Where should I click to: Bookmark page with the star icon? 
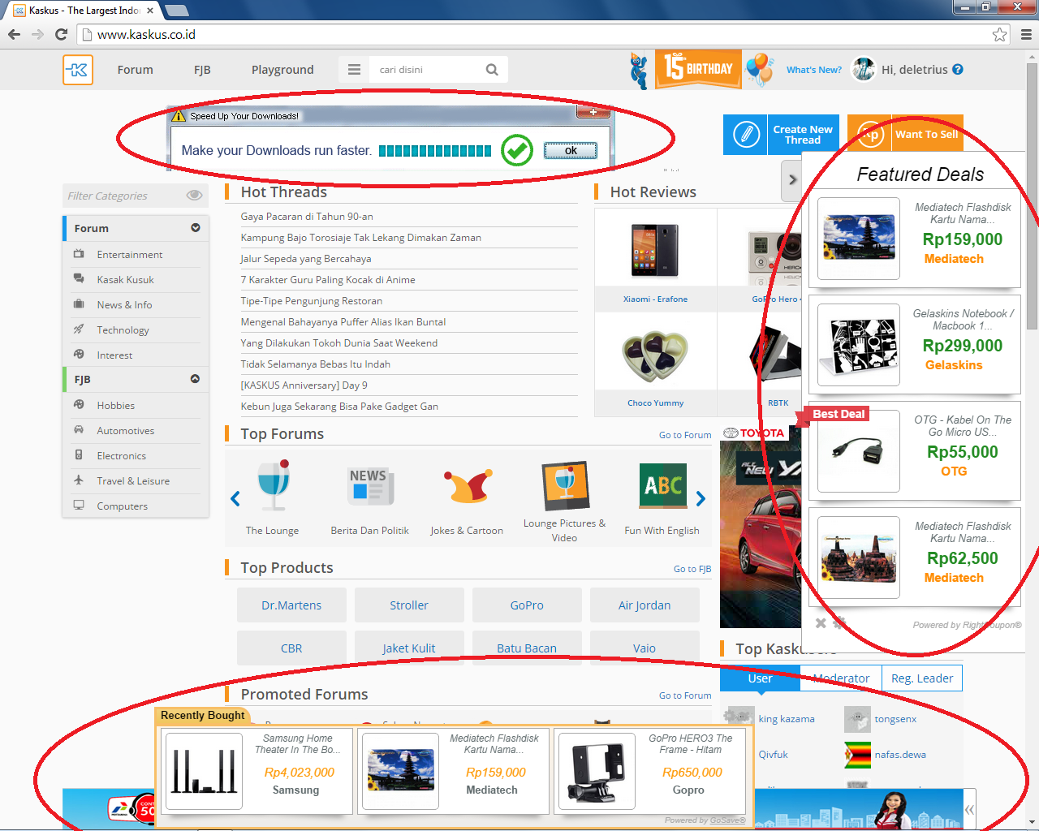click(x=999, y=34)
